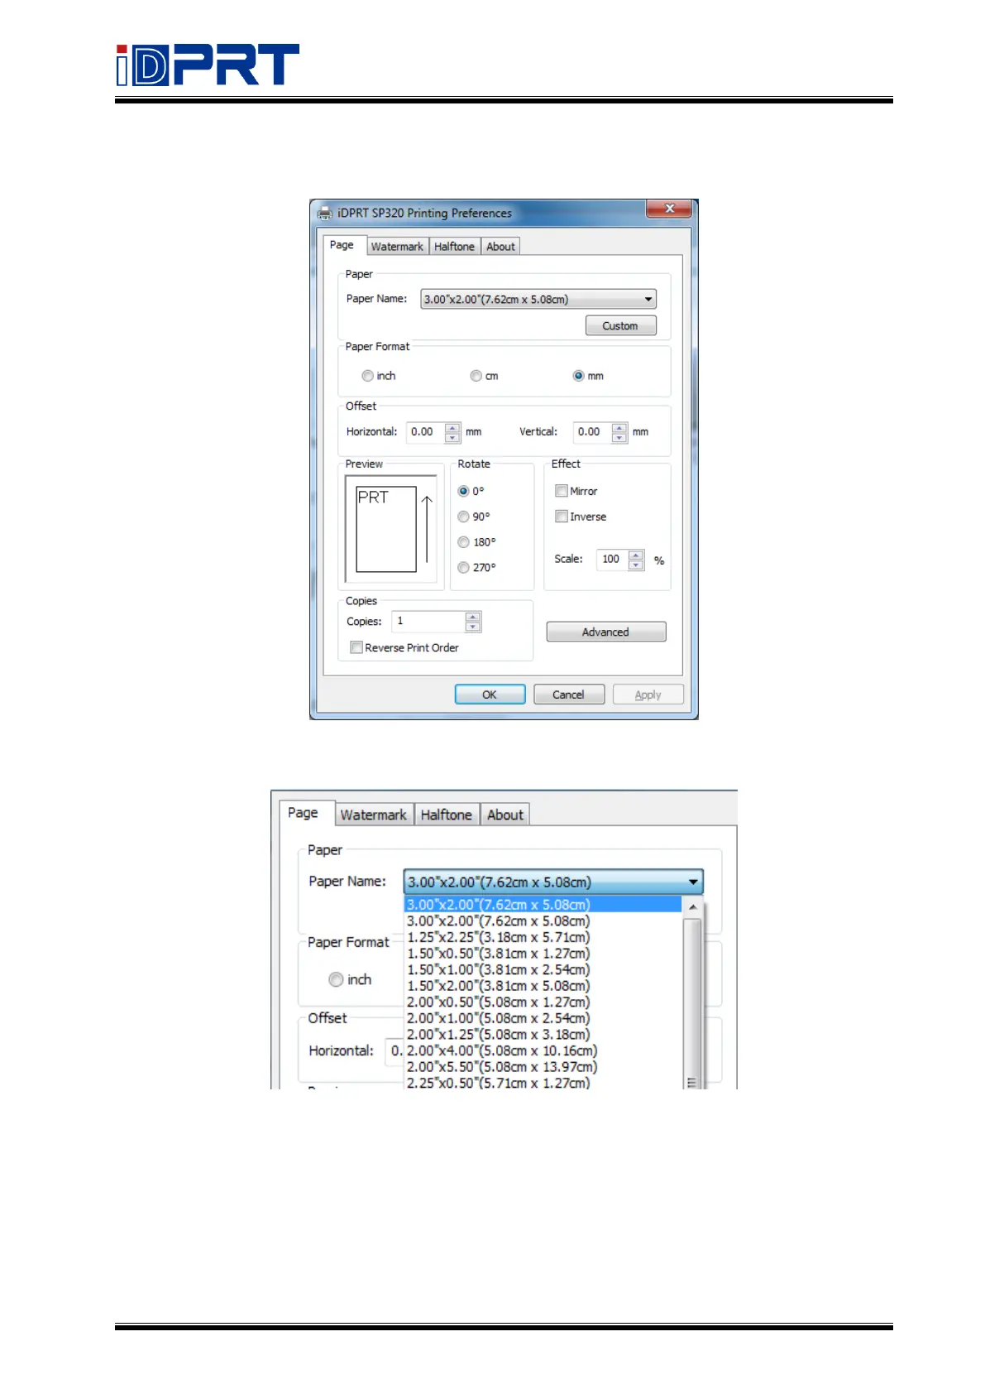Choose second 3.00"x2.00"(7.62cm x 5.08cm) list entry
Image resolution: width=985 pixels, height=1394 pixels.
click(x=543, y=921)
